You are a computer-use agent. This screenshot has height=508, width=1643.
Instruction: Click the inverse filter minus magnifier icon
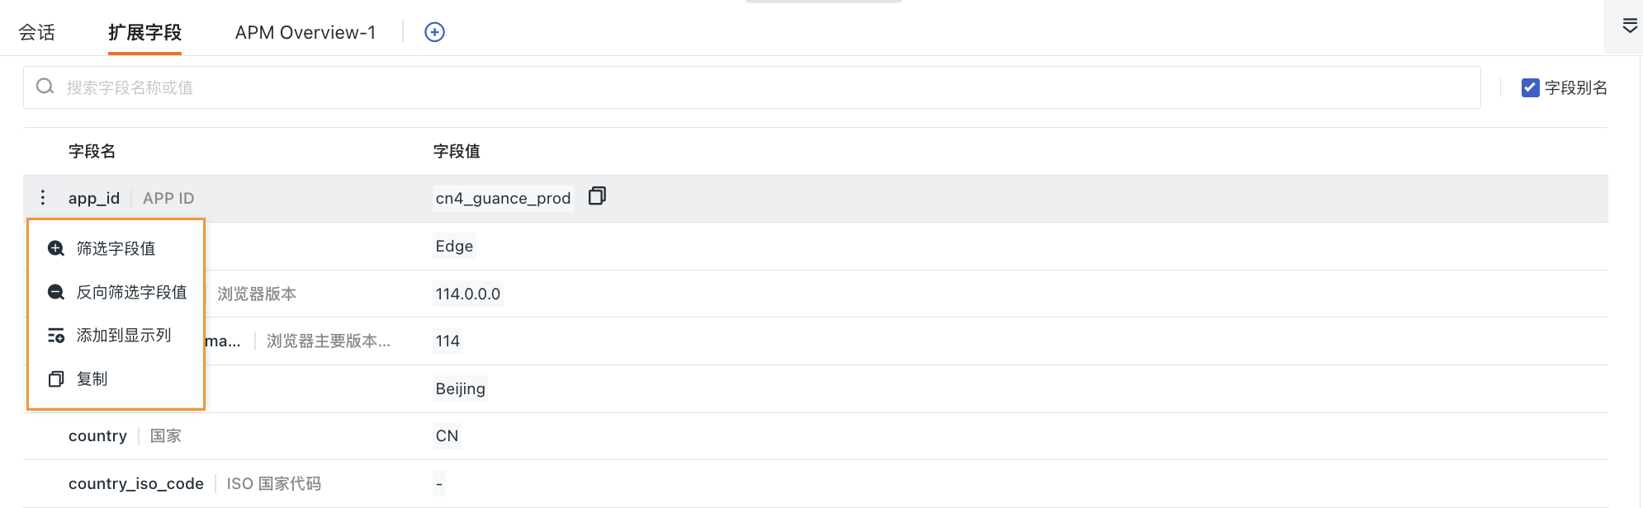coord(56,292)
